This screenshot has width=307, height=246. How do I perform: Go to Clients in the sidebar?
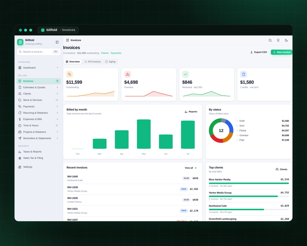point(39,93)
